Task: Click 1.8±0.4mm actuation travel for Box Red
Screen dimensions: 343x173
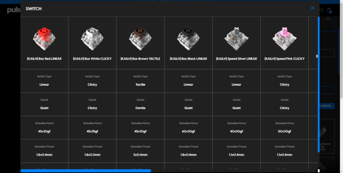Action: pyautogui.click(x=44, y=155)
